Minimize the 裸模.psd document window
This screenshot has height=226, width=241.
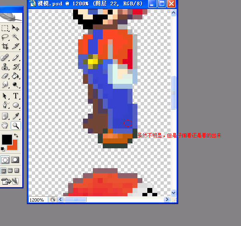(152, 4)
